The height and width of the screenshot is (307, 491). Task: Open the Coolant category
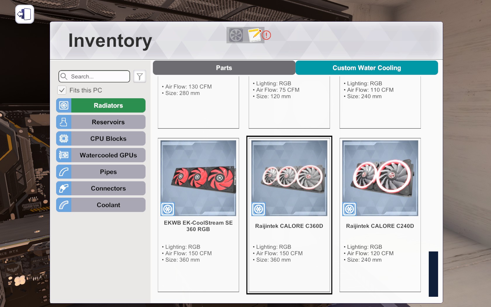click(x=101, y=205)
